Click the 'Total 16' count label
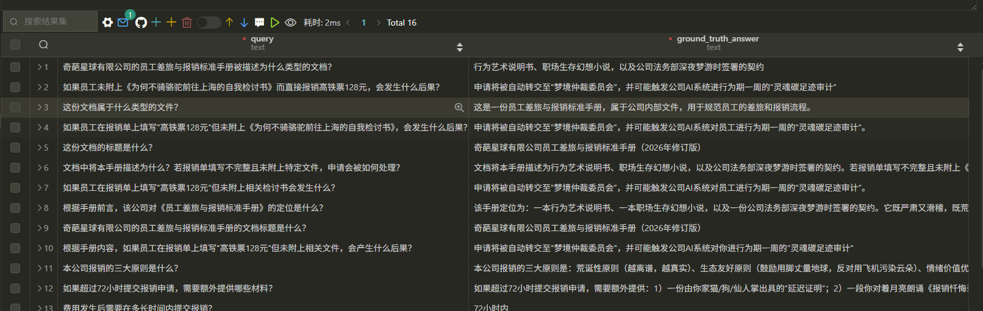983x311 pixels. [401, 23]
